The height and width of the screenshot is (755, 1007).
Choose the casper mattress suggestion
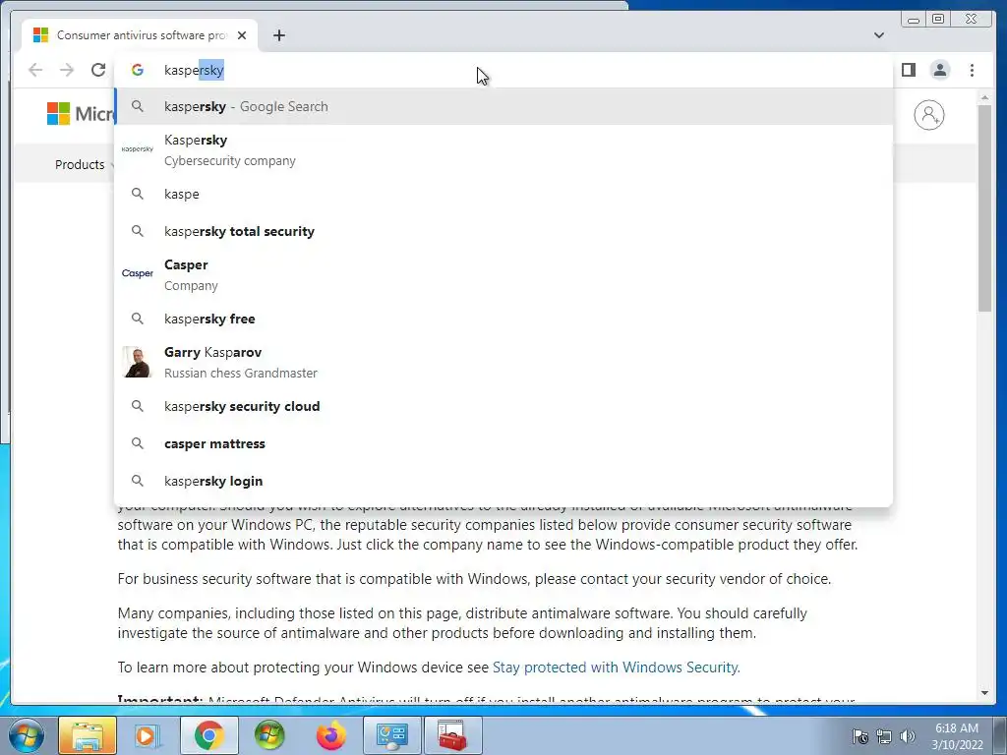tap(503, 443)
